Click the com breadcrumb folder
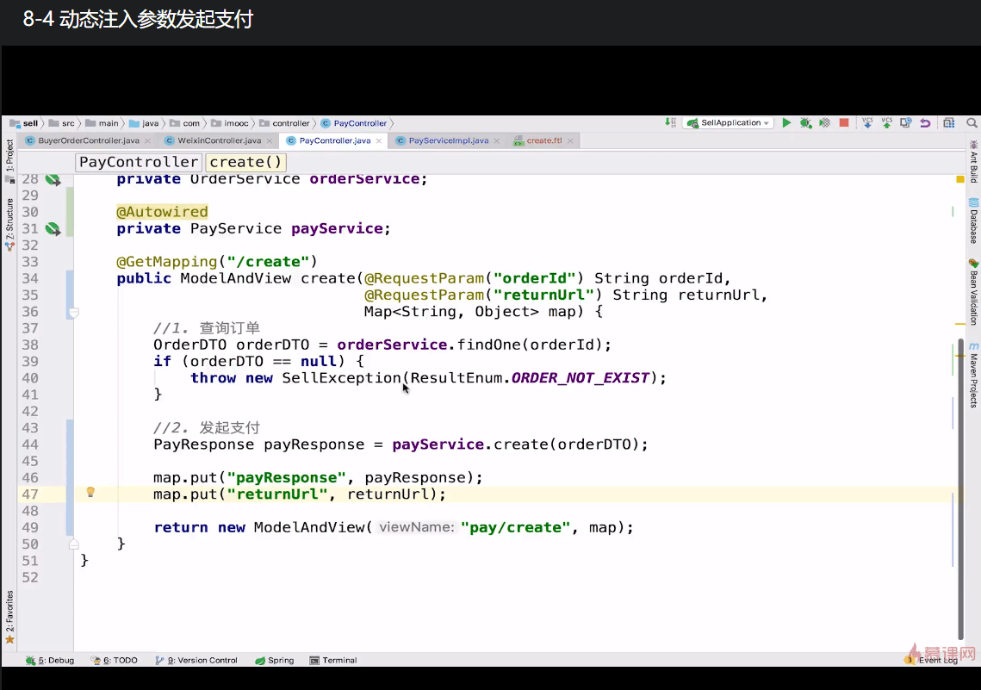Screen dimensions: 981x690 185,123
